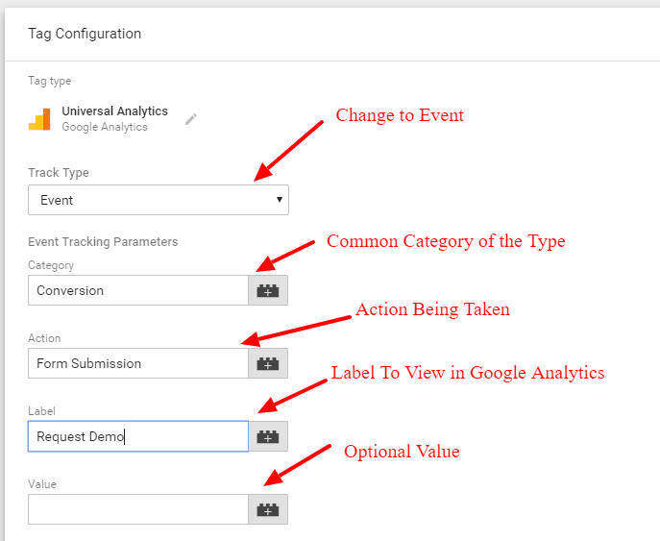Open variable picker for Label field
This screenshot has width=660, height=541.
pyautogui.click(x=268, y=436)
